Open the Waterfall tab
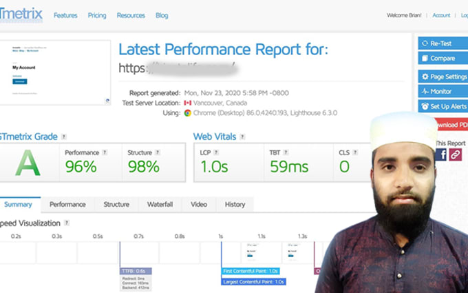468x293 pixels. 160,205
